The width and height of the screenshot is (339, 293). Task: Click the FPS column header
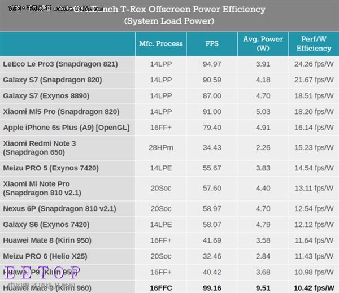pyautogui.click(x=212, y=43)
